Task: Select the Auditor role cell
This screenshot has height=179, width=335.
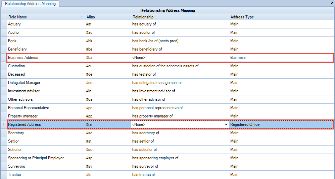Action: (46, 32)
